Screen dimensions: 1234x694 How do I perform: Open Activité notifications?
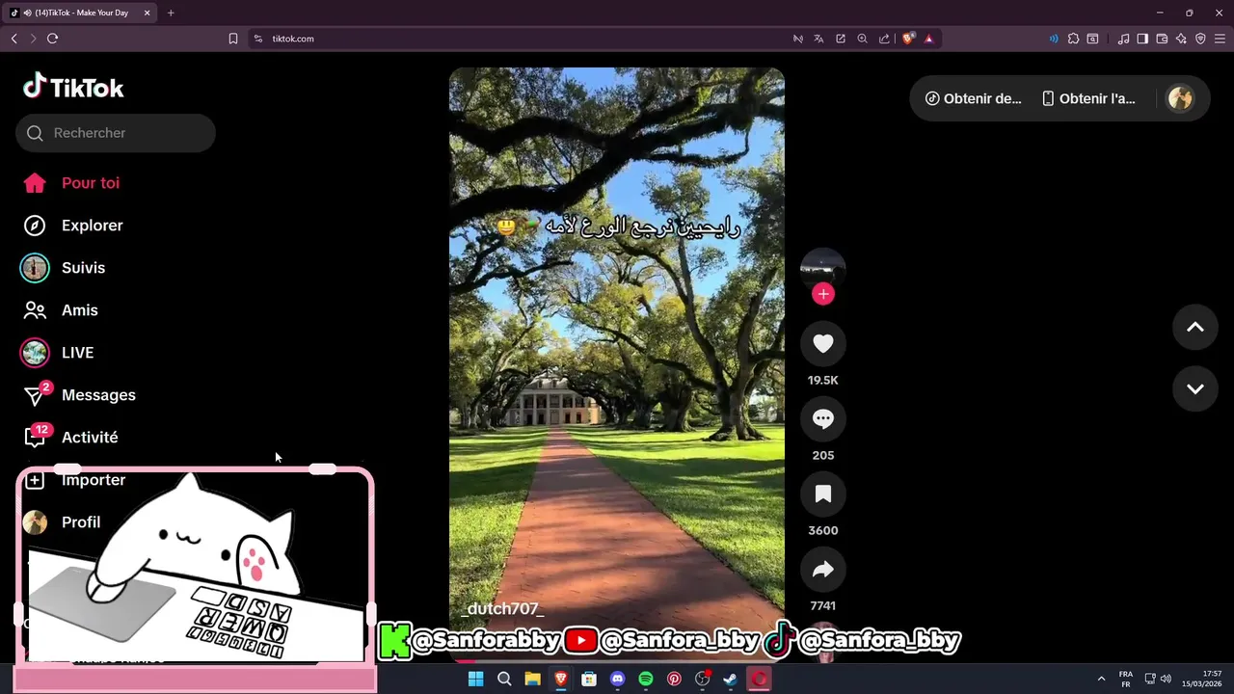click(x=70, y=438)
